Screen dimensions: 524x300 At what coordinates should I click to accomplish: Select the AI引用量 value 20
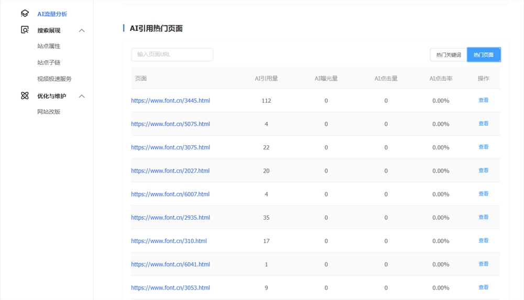click(266, 171)
